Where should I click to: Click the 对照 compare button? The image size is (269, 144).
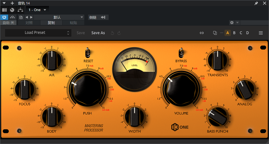coord(29,23)
